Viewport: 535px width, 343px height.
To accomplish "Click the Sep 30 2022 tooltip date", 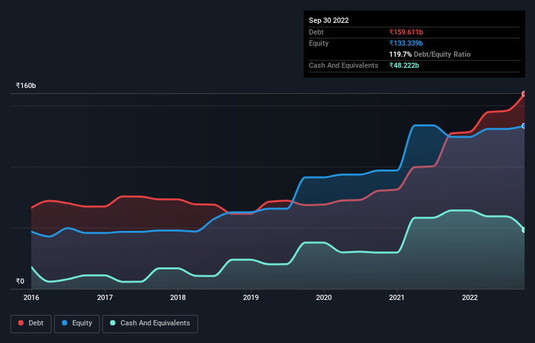I will 328,20.
